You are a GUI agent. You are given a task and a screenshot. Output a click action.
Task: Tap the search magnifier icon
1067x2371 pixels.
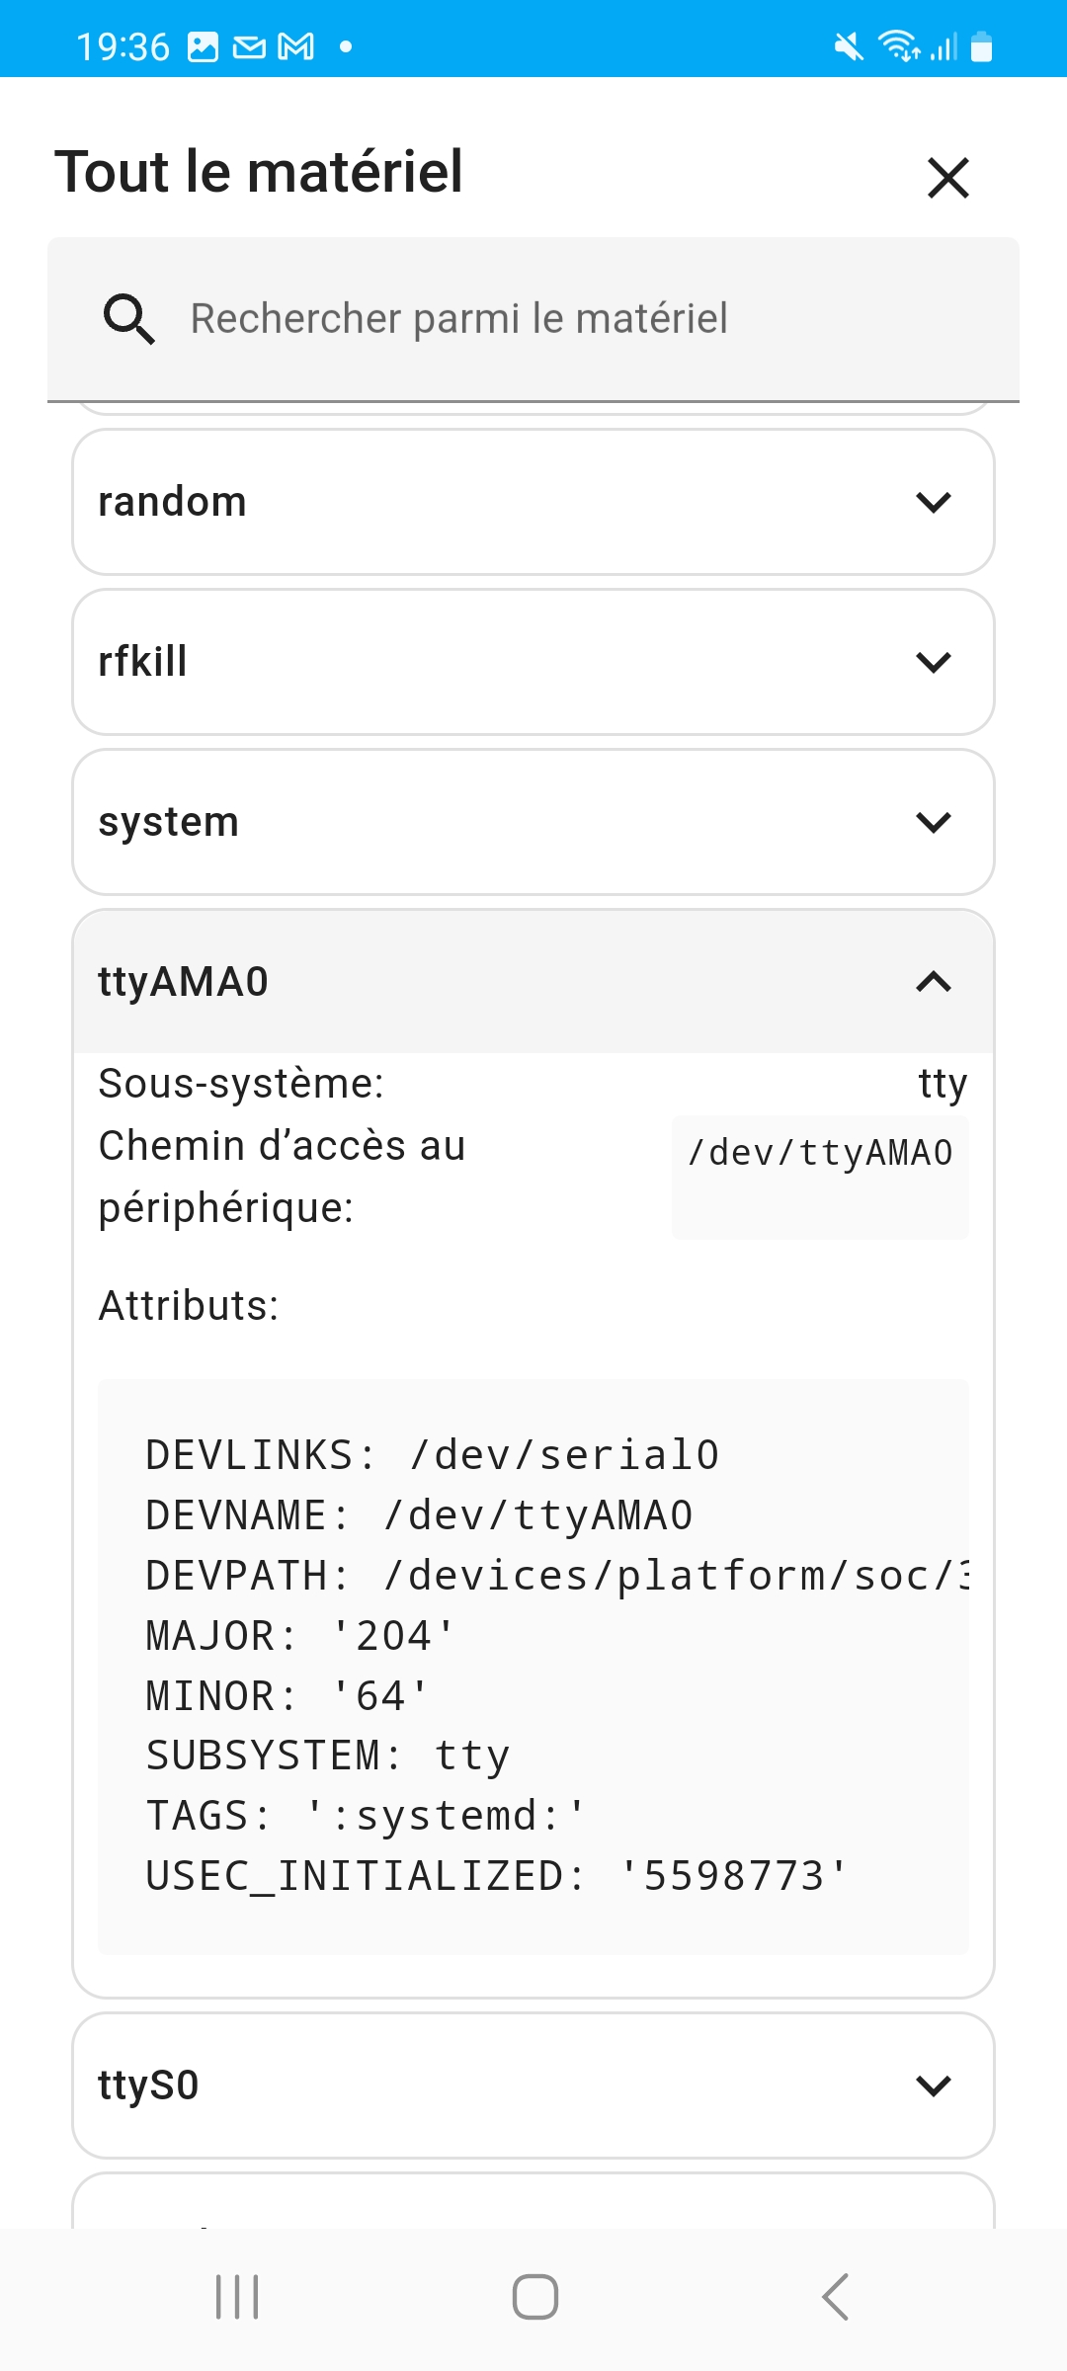point(128,319)
